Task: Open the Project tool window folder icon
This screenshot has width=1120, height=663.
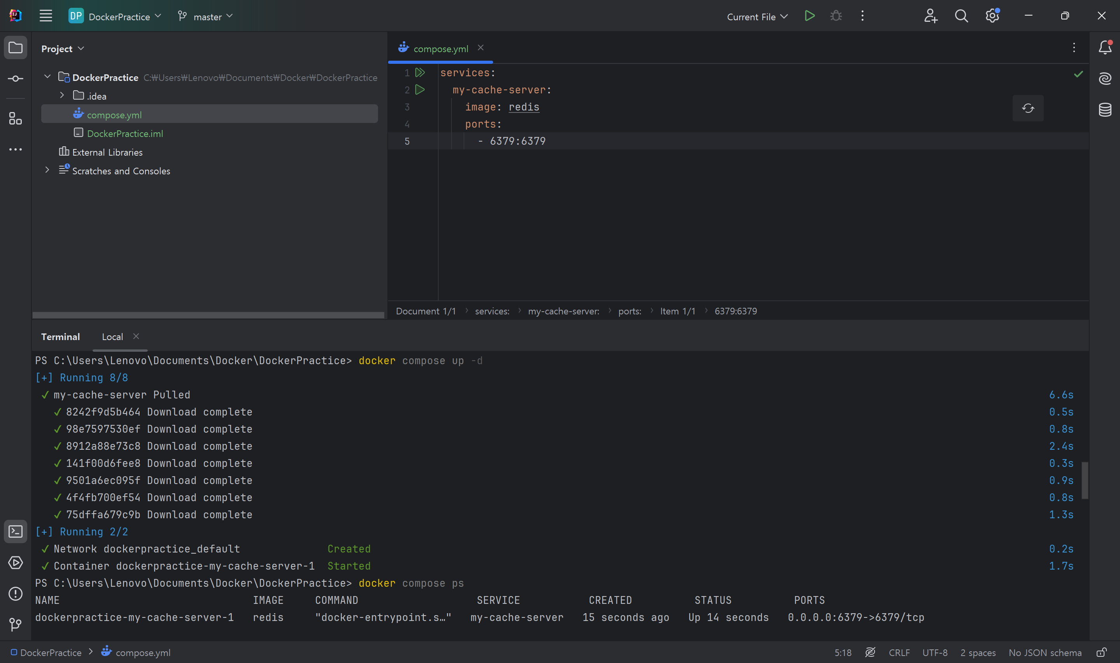Action: (x=16, y=47)
